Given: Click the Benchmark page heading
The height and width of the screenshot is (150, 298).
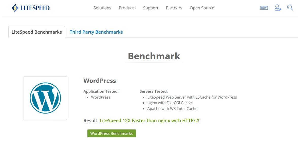Looking at the screenshot, I should 154,56.
